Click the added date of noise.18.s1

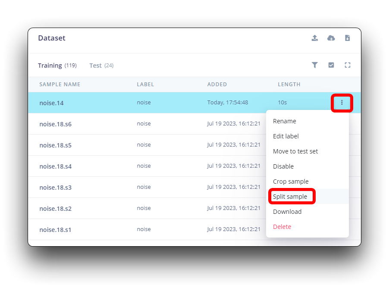click(234, 229)
